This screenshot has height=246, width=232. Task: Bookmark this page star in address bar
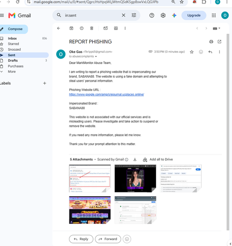pyautogui.click(x=182, y=2)
